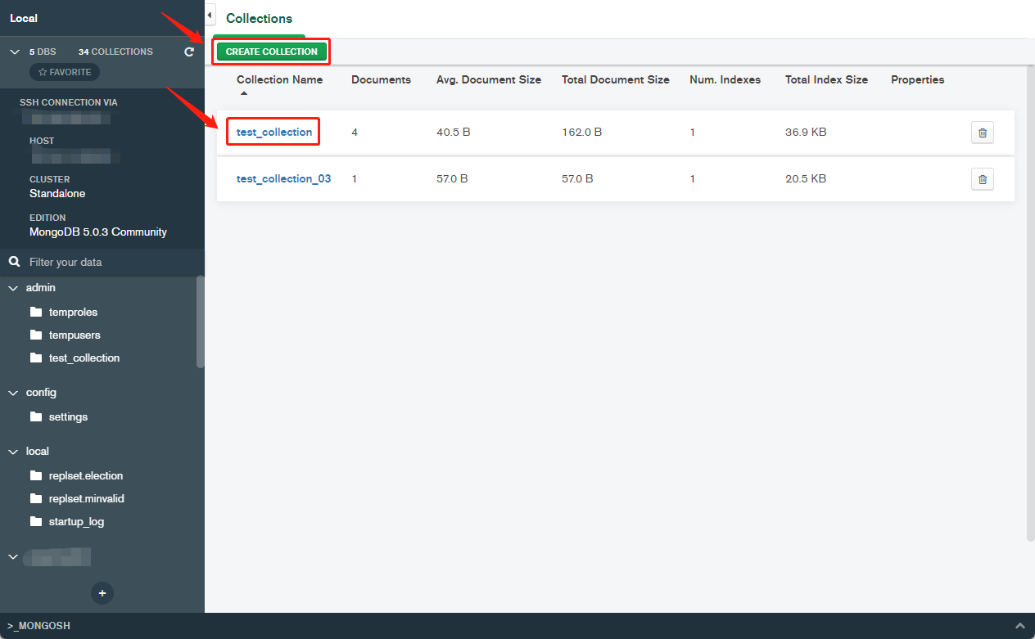Sort by Collection Name column header
1035x639 pixels.
(x=279, y=79)
